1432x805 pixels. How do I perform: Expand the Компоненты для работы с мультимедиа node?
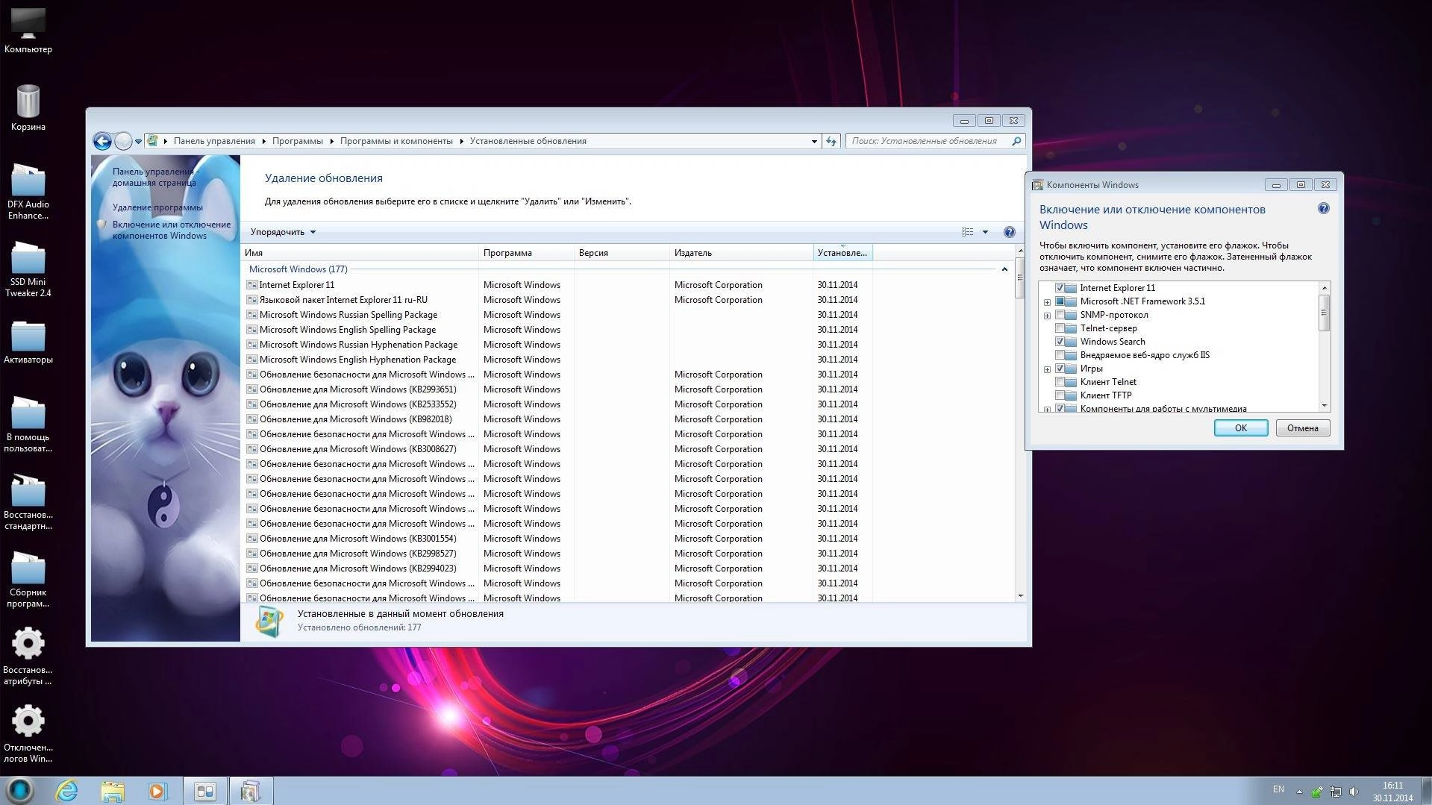[x=1047, y=409]
